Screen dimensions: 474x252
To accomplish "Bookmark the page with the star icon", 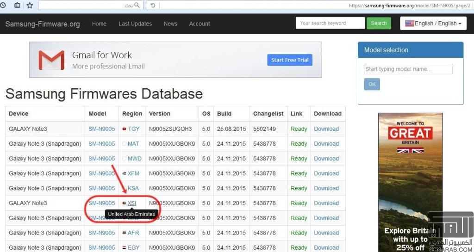I will point(30,5).
